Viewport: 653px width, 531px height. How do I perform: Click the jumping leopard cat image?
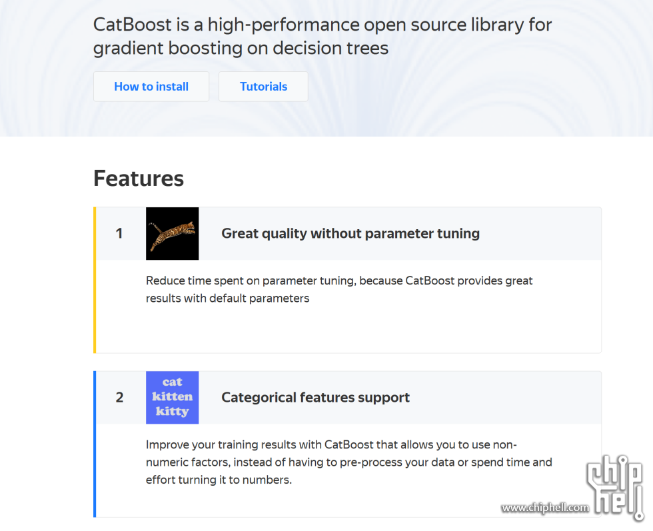[x=173, y=234]
